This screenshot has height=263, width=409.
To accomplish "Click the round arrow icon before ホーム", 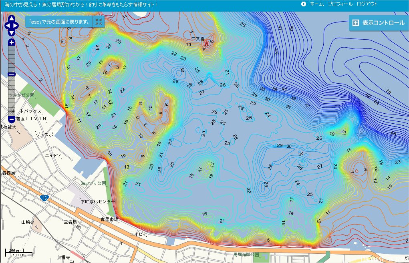I will click(x=303, y=4).
